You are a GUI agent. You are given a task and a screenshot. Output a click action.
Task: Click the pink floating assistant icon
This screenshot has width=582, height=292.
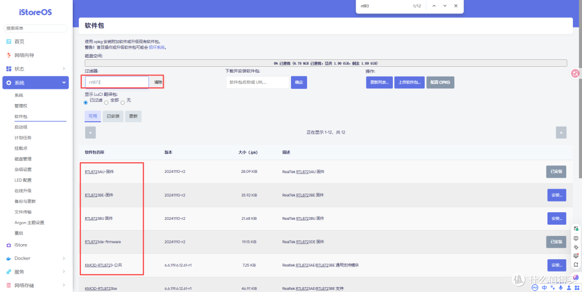click(x=576, y=73)
